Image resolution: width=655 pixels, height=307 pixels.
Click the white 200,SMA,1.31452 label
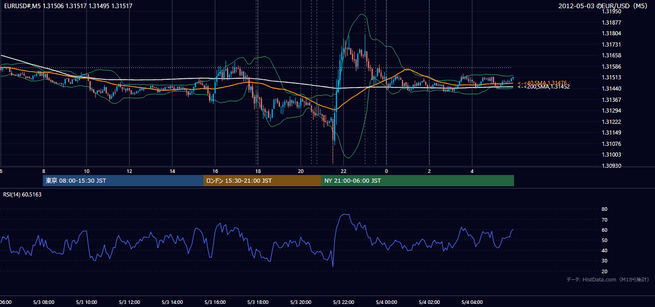click(544, 87)
